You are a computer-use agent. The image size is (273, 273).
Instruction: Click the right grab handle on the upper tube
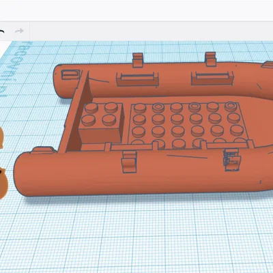[212, 78]
